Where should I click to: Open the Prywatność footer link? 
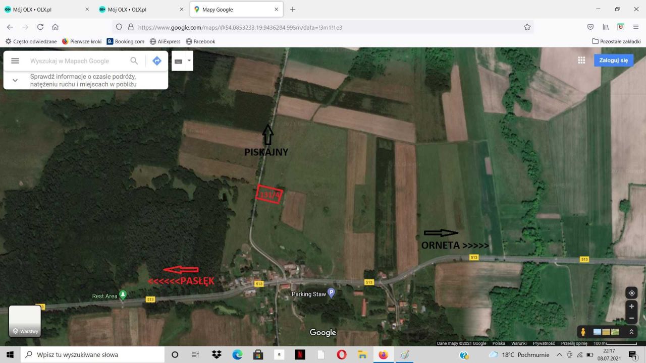tap(544, 343)
